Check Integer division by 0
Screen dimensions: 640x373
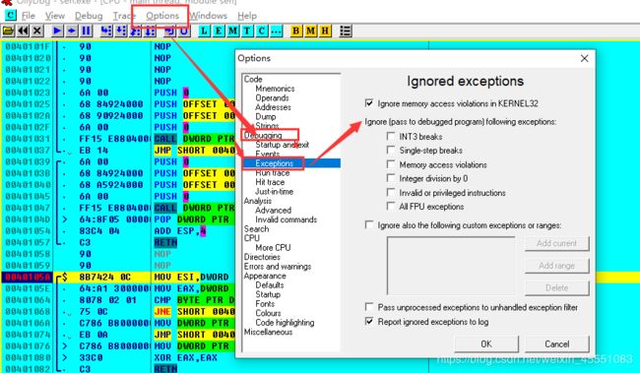tap(391, 178)
